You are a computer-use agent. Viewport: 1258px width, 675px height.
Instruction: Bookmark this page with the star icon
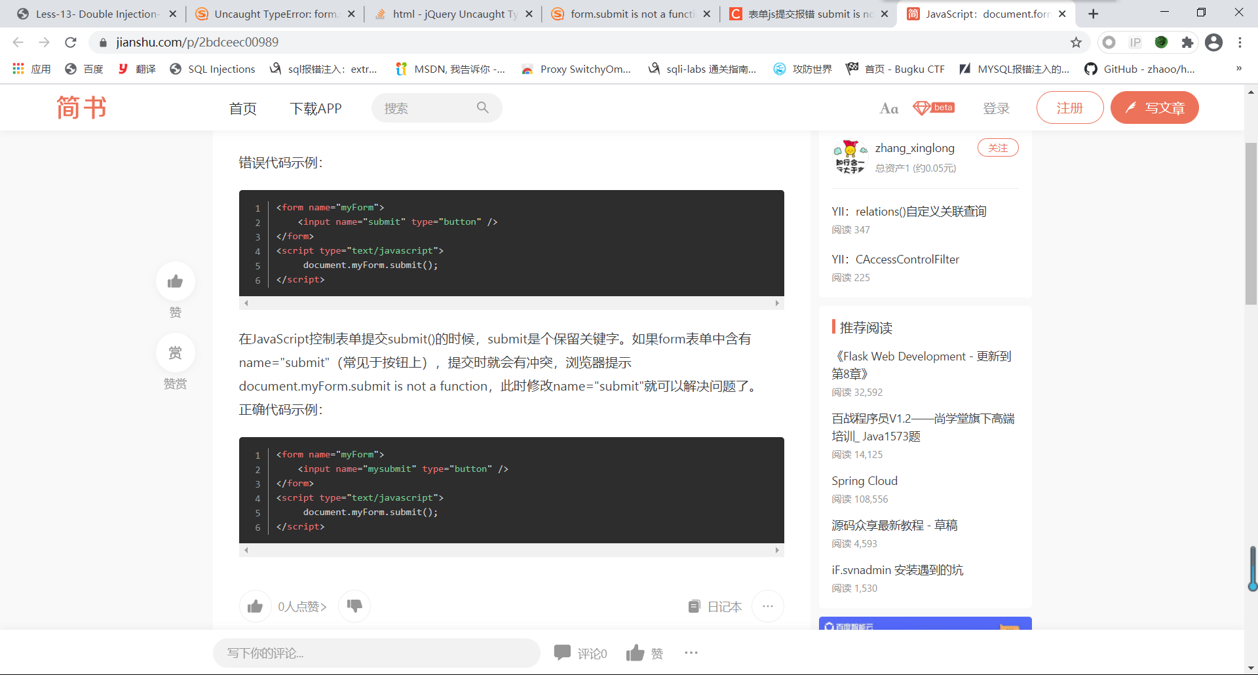(x=1076, y=43)
